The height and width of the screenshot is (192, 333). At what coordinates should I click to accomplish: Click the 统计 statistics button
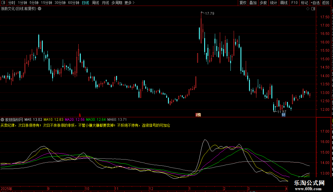click(273, 3)
